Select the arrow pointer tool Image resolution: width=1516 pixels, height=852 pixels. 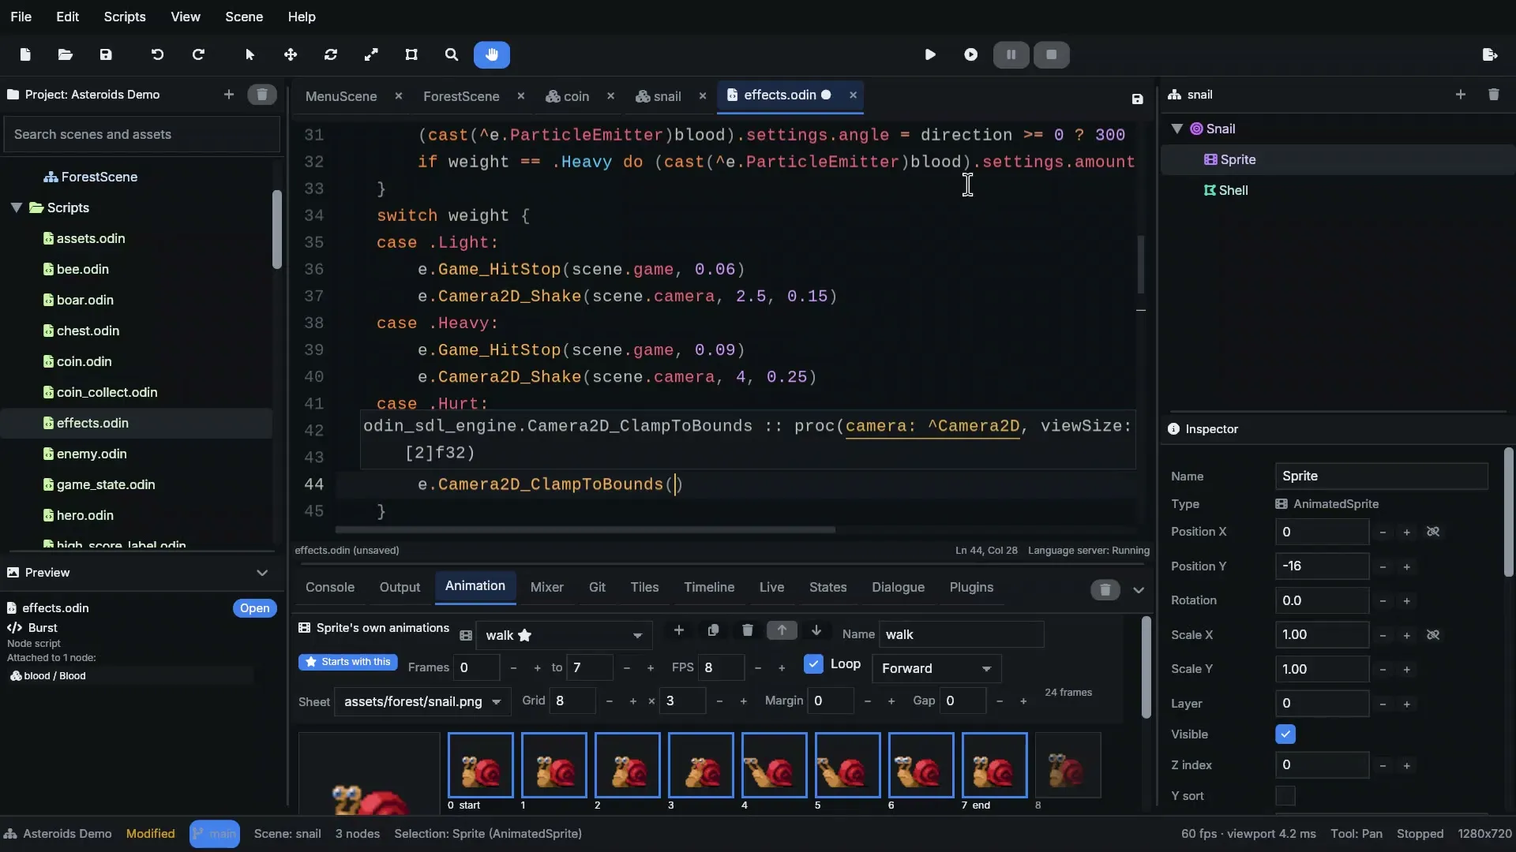[250, 54]
